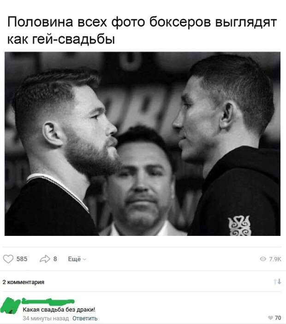The image size is (286, 324).
Task: Click the 7.9K views count
Action: pos(275,259)
